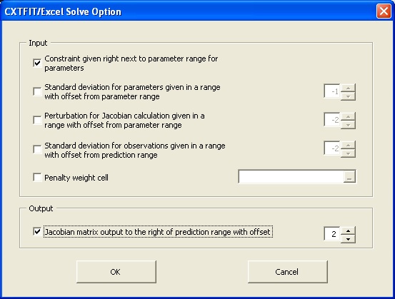Check the Penalty weight cell option

(37, 178)
